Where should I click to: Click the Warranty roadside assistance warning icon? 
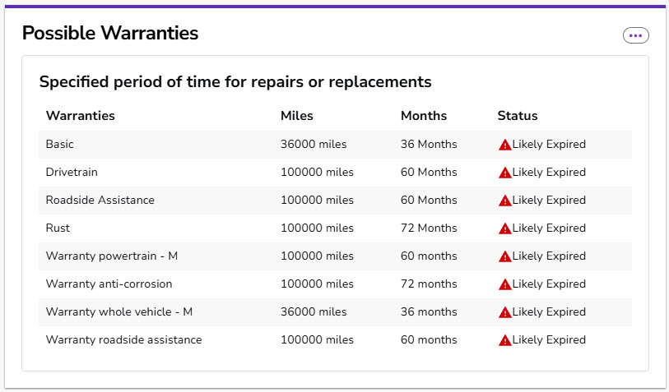(x=504, y=340)
